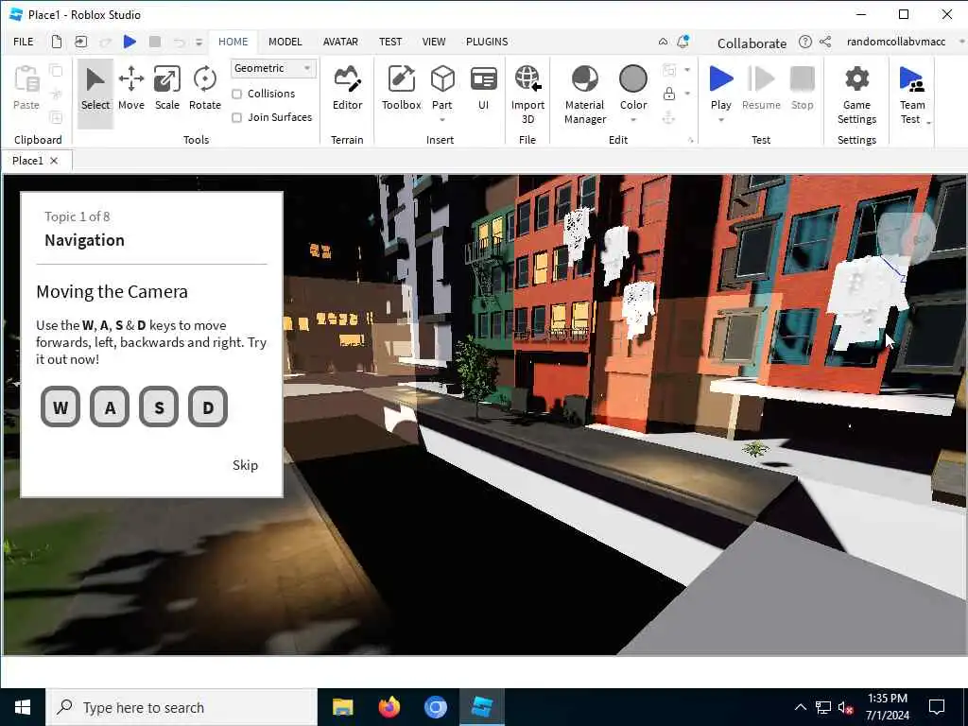Click the A key tile in the tutorial

[x=110, y=406]
